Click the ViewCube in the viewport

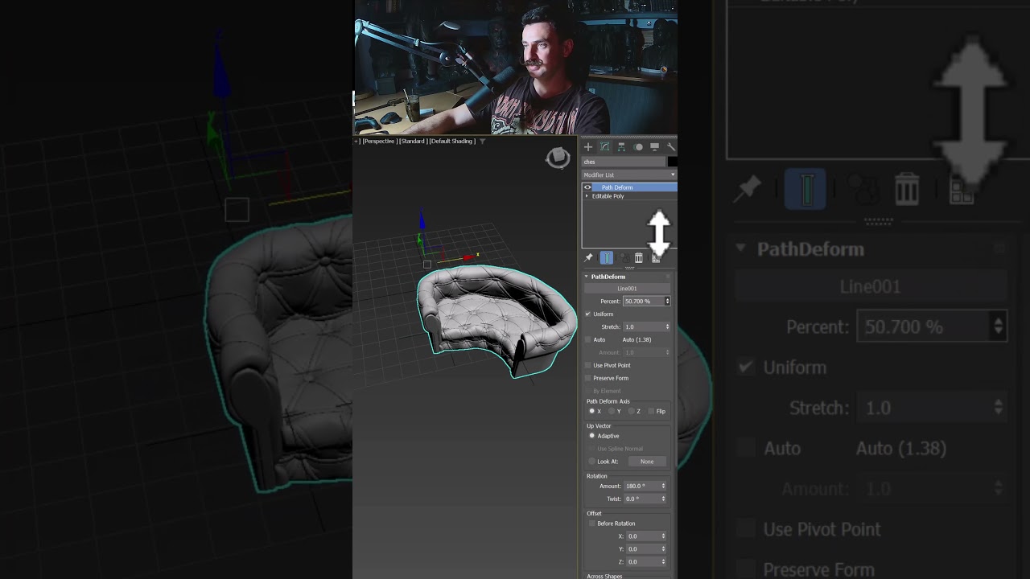tap(558, 158)
